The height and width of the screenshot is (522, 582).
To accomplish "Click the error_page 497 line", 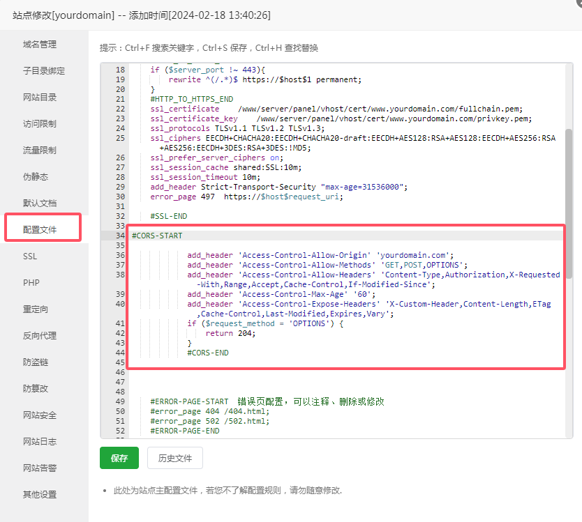I will [x=247, y=197].
